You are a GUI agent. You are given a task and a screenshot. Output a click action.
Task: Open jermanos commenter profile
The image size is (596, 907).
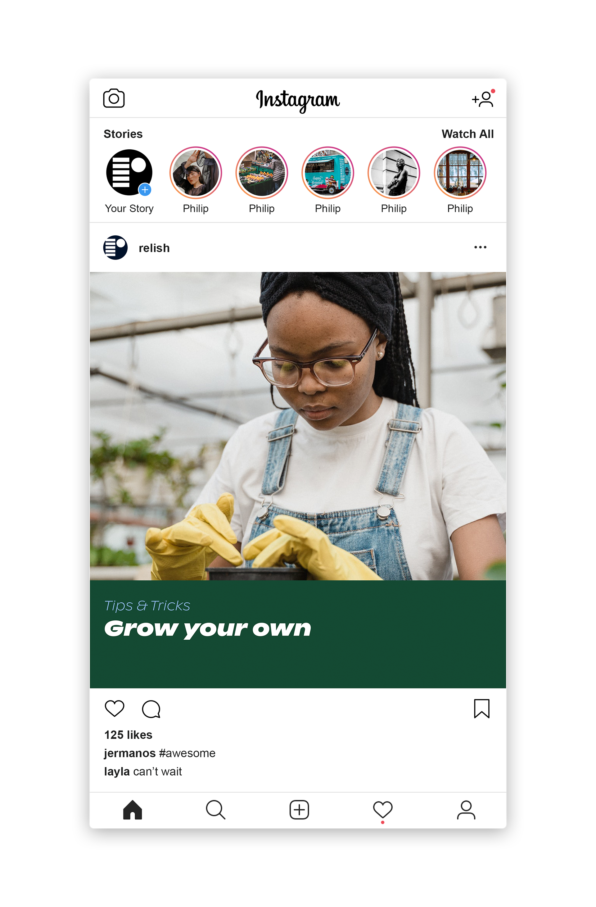point(129,753)
